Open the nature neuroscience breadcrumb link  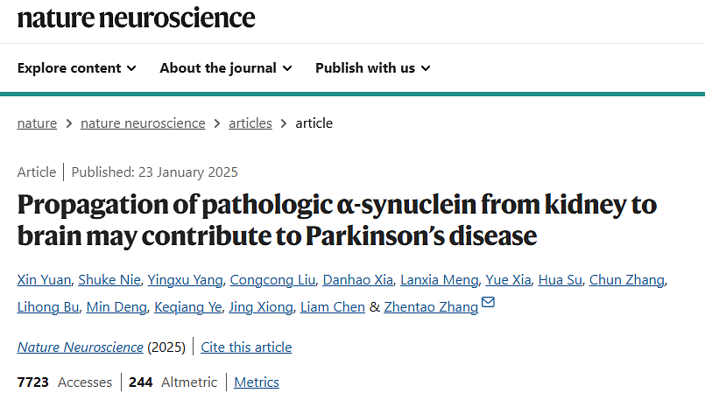click(143, 123)
